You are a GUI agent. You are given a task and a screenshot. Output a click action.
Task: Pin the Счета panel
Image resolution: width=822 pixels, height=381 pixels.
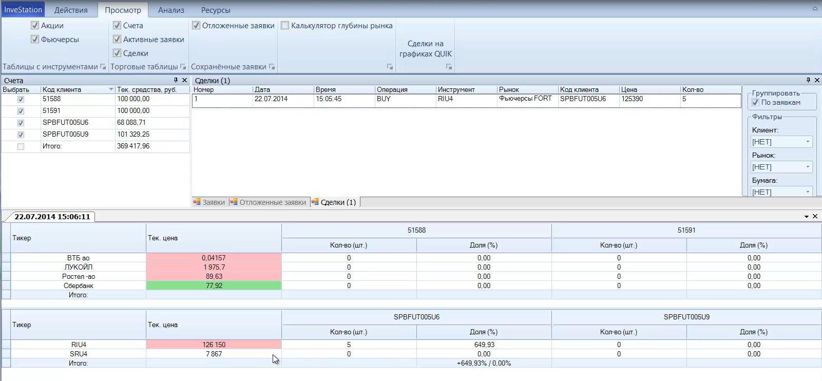point(176,80)
